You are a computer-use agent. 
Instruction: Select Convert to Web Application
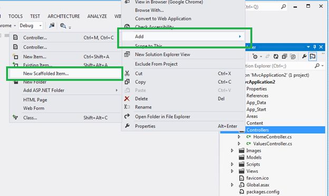coord(183,18)
